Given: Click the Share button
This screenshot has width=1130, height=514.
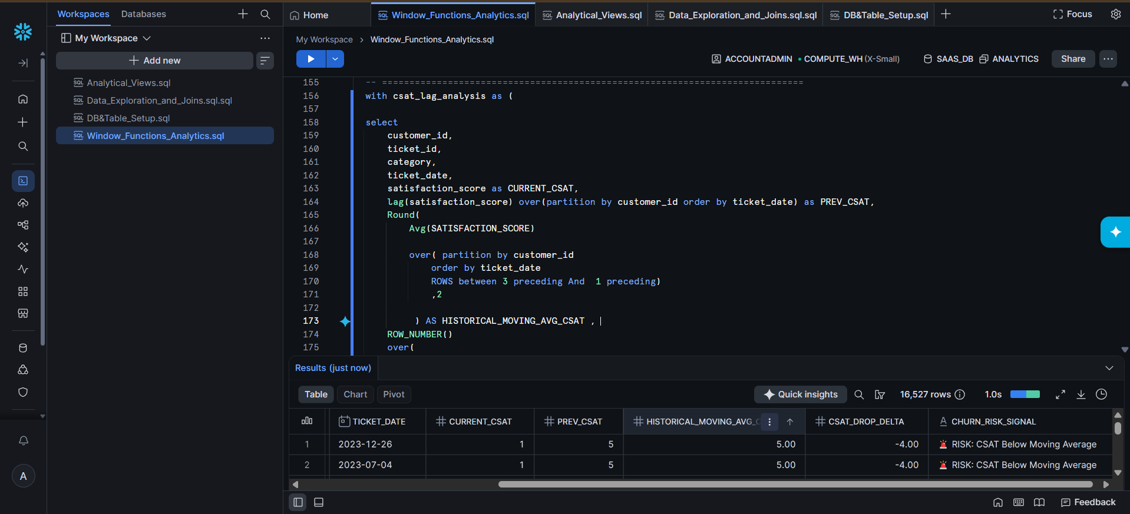Looking at the screenshot, I should (1073, 59).
